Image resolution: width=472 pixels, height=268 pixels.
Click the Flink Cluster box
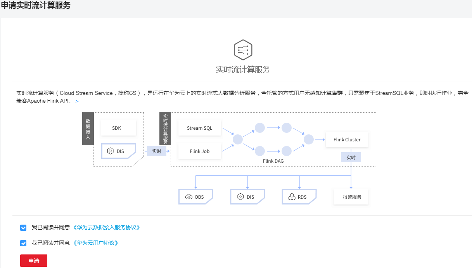click(347, 139)
